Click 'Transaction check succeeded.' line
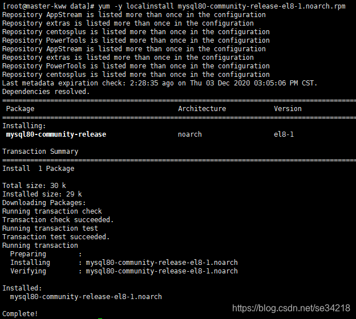 [58, 220]
